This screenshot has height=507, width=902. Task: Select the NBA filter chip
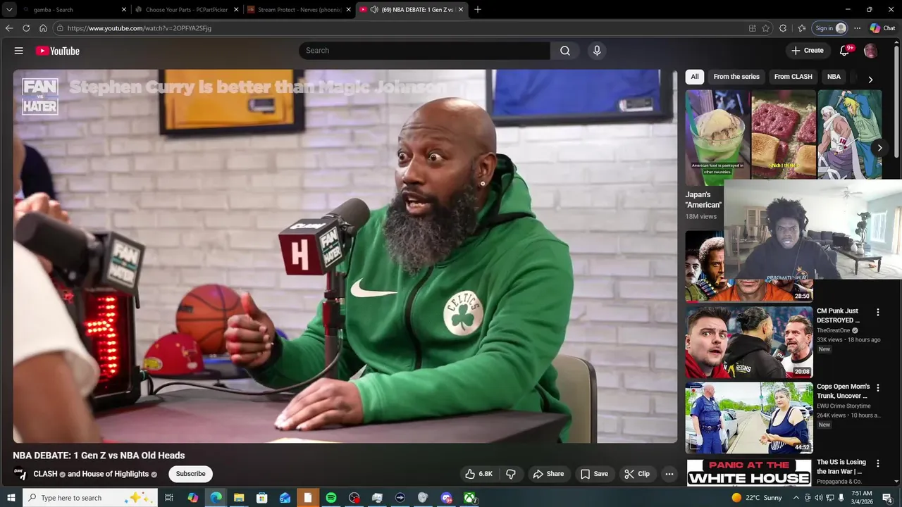[x=834, y=77]
